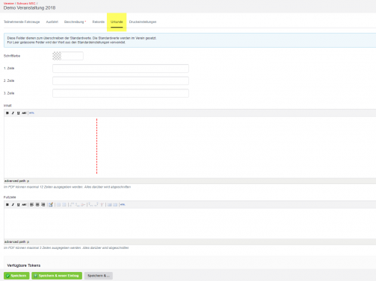Click path element p below Inhalt editor
Viewport: 376px width, 281px height.
28,181
